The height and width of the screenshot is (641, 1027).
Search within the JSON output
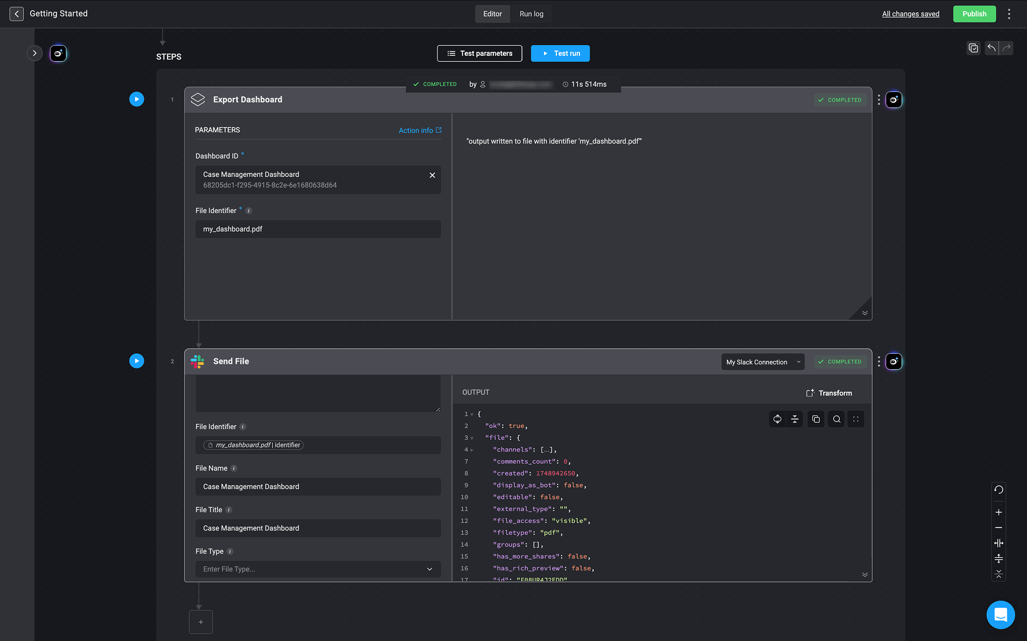(x=836, y=419)
